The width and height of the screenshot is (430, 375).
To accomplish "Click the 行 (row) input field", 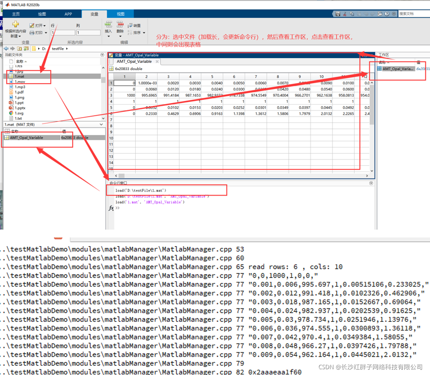I will click(63, 32).
